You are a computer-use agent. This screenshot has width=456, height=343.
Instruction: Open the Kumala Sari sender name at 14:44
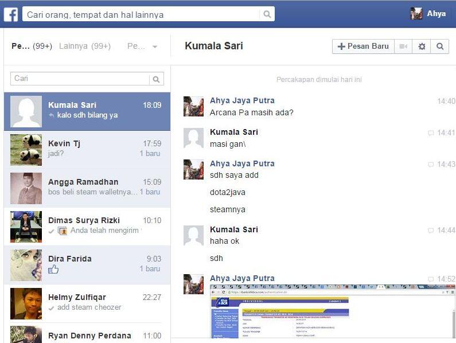click(234, 229)
